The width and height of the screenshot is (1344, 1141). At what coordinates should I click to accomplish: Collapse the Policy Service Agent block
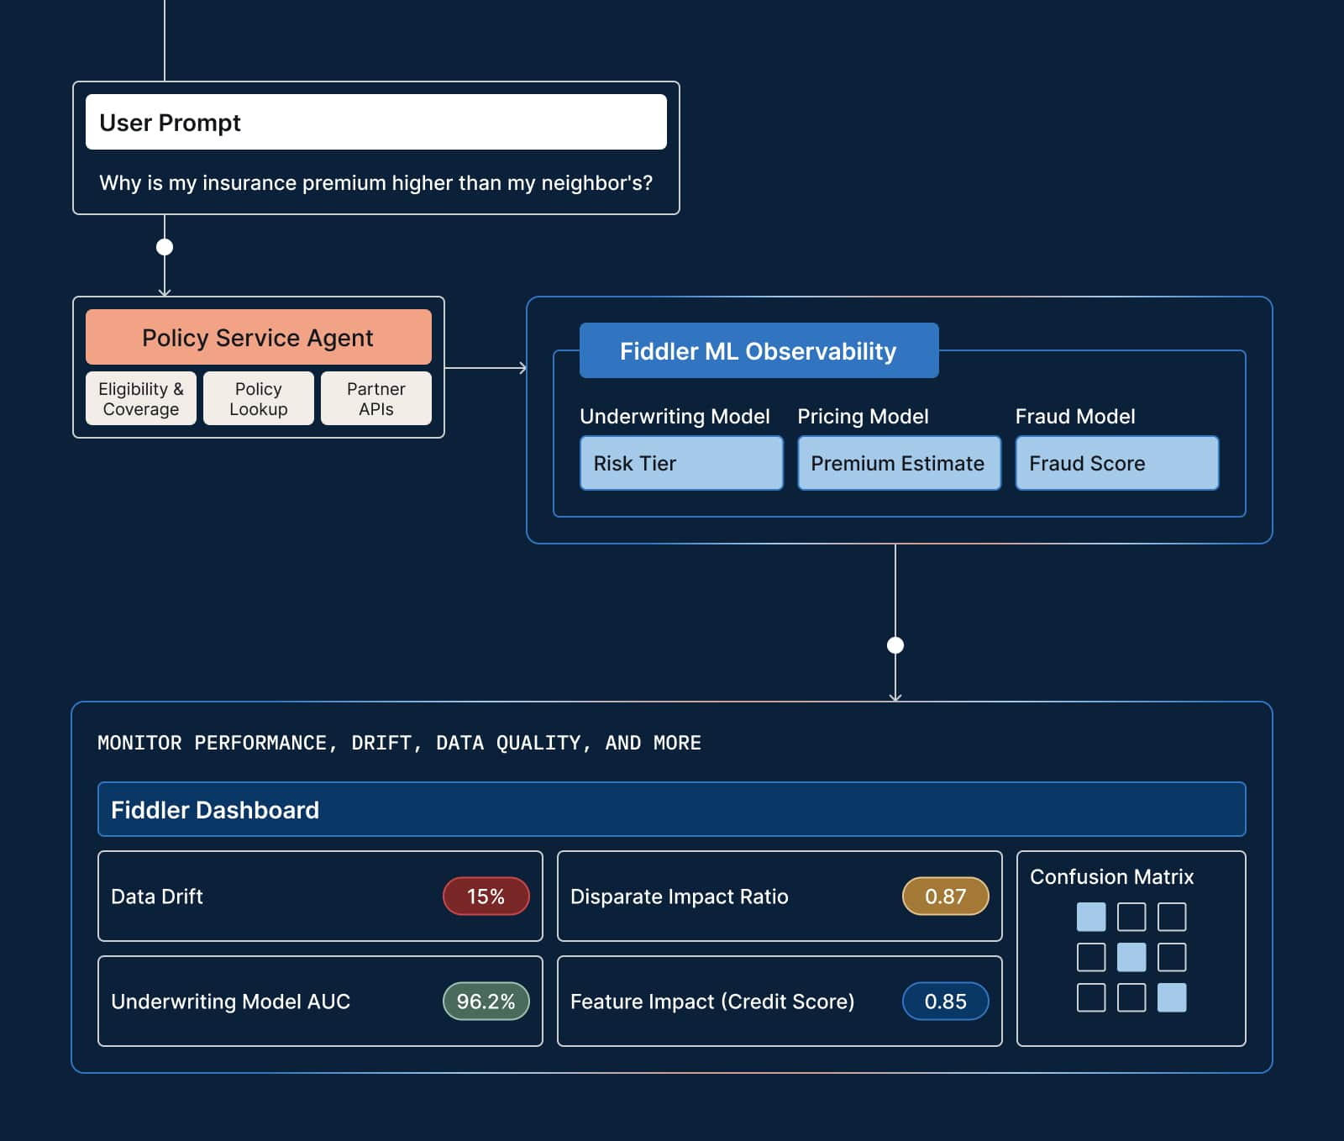(258, 337)
